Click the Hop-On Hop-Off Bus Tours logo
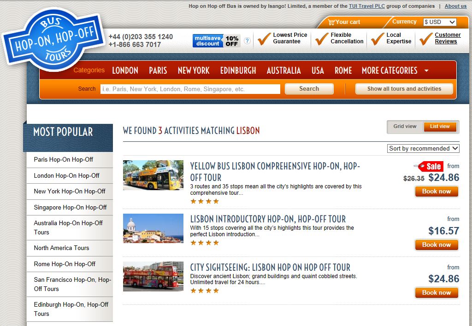This screenshot has height=326, width=472. [x=53, y=39]
